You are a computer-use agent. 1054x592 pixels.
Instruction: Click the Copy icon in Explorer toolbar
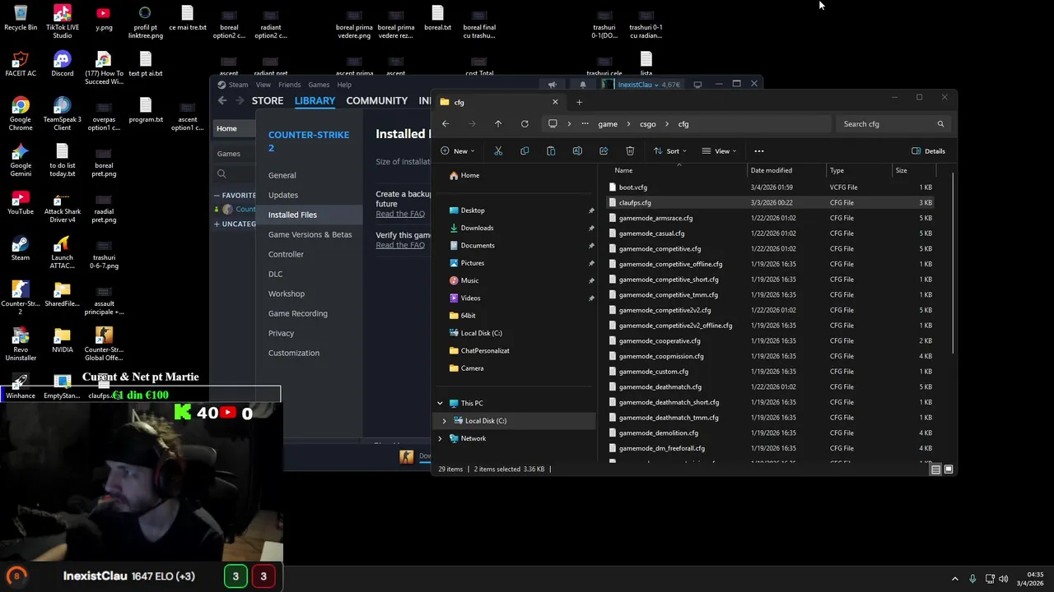coord(525,151)
